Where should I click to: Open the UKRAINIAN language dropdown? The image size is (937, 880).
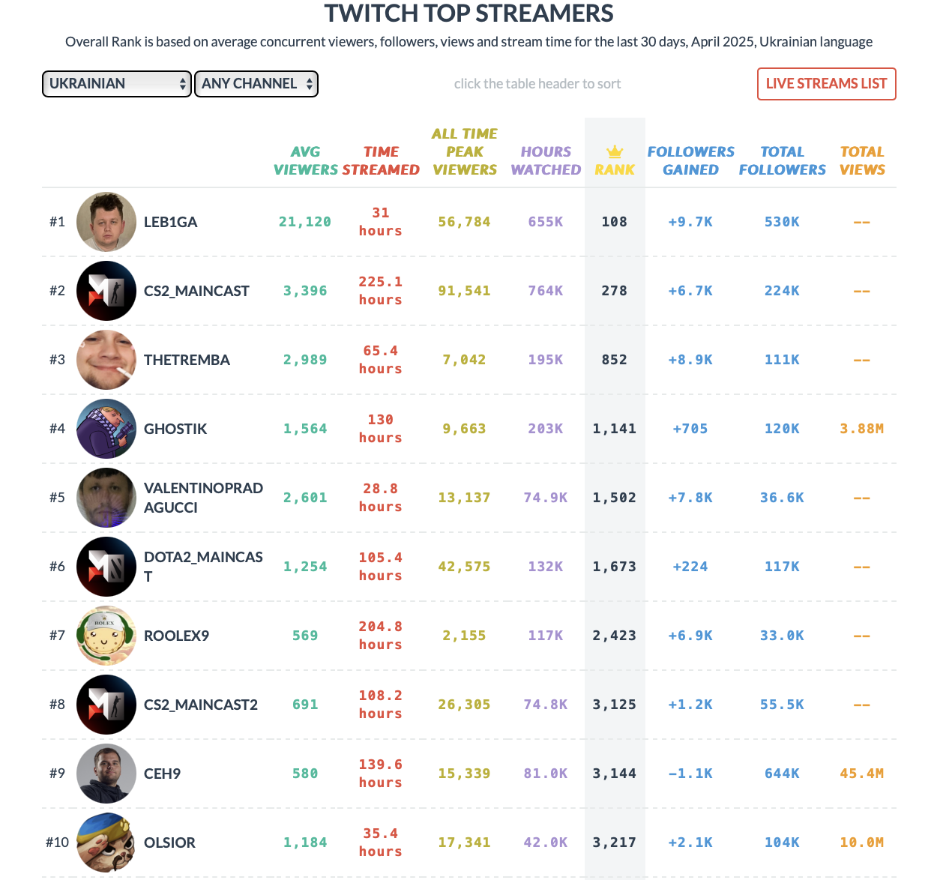(x=116, y=84)
